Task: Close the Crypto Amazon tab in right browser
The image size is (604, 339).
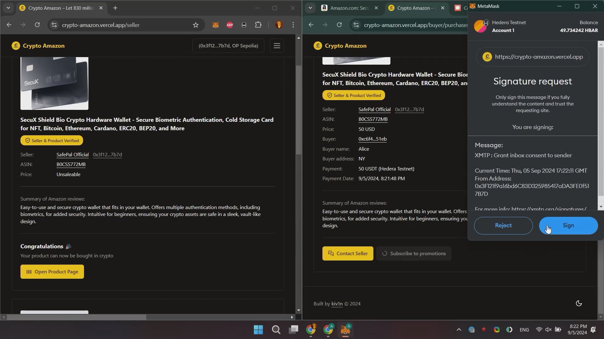Action: 443,8
